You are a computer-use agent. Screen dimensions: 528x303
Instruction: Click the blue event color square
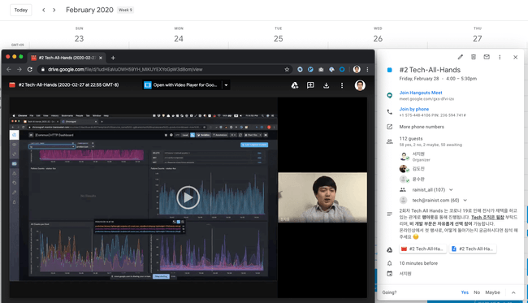(x=390, y=70)
